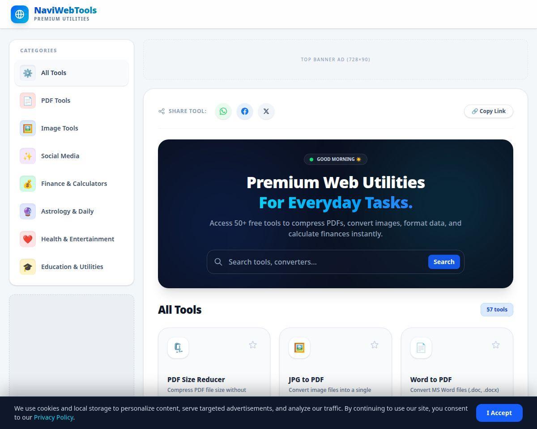537x429 pixels.
Task: Open Education & Utilities category
Action: click(72, 267)
